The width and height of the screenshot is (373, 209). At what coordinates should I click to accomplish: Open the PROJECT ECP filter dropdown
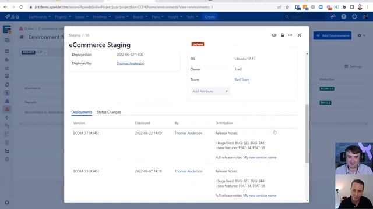[x=34, y=52]
